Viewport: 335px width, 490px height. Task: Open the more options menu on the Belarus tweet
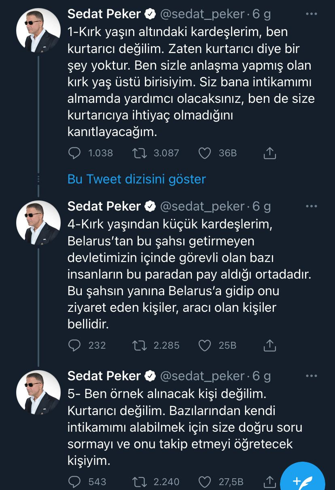tap(311, 206)
